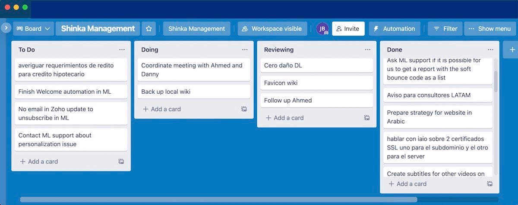Open the Shinka Management workspace button
The image size is (518, 205).
196,29
